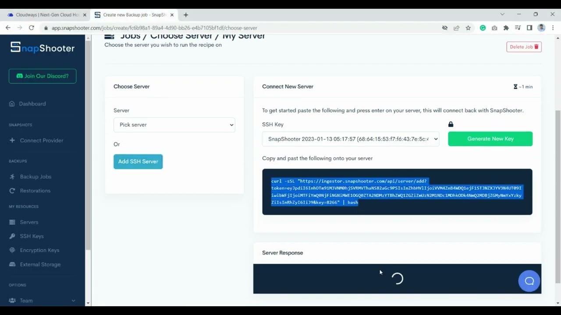Expand the Team menu chevron
561x315 pixels.
coord(73,301)
